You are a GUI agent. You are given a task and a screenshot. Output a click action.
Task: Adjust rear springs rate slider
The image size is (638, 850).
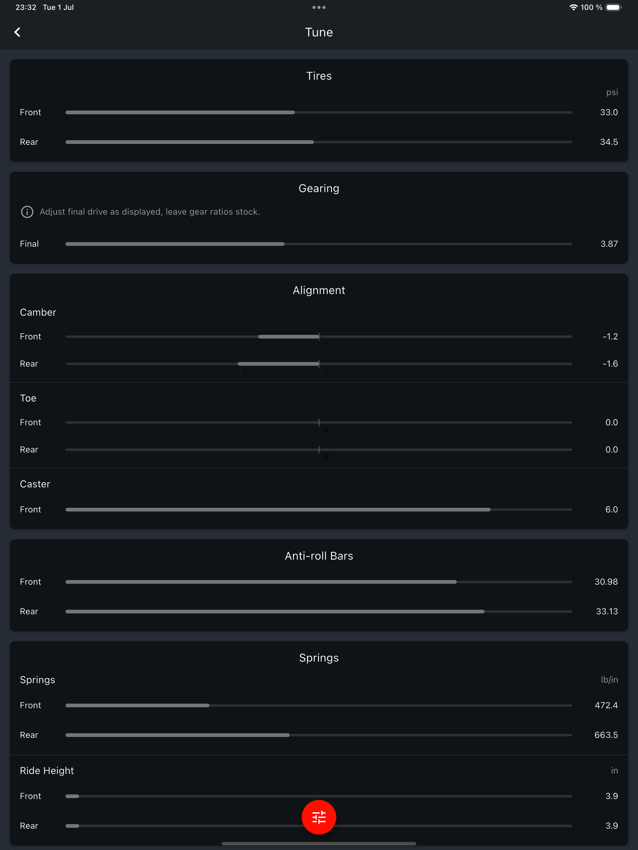(319, 735)
